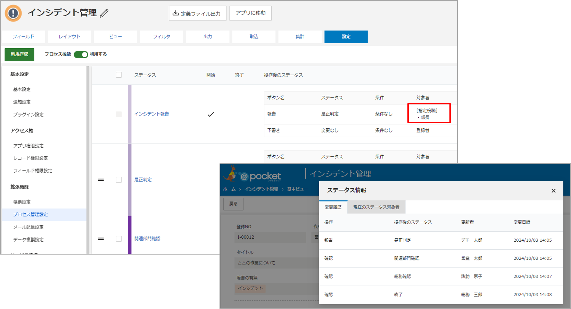Click the 総務確認 status cell in dialog
The height and width of the screenshot is (309, 571).
(403, 276)
